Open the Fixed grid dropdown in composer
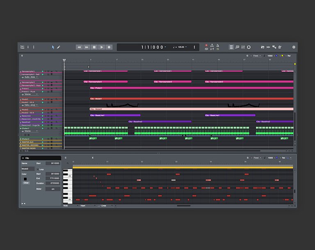The image size is (315, 250). tap(257, 56)
